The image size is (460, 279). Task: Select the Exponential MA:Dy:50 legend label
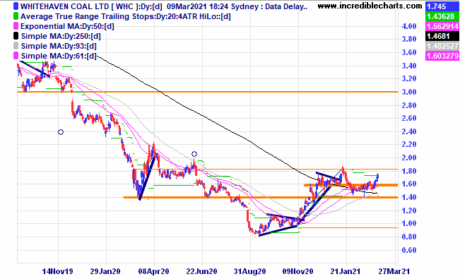pos(67,26)
